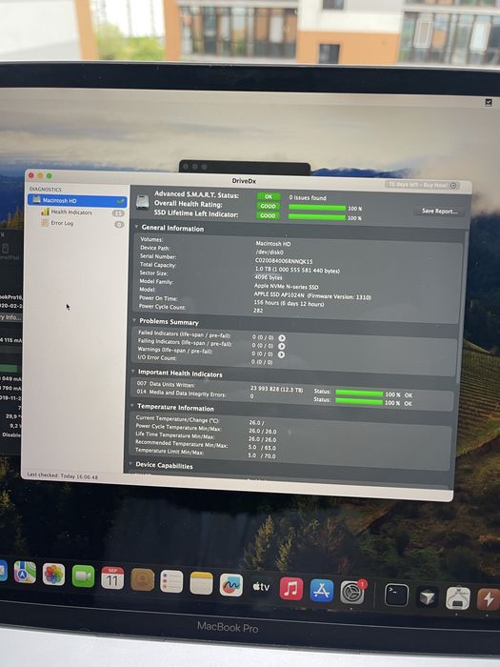
Task: Click the days left Buy Now button
Action: [x=422, y=185]
